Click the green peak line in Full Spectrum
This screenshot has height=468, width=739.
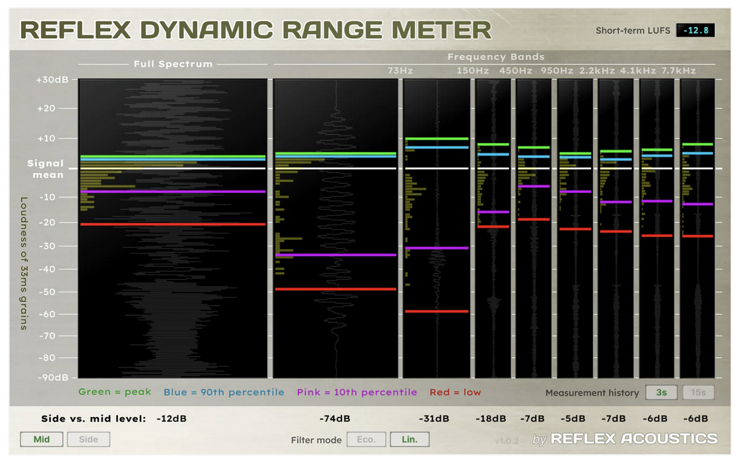click(x=173, y=156)
